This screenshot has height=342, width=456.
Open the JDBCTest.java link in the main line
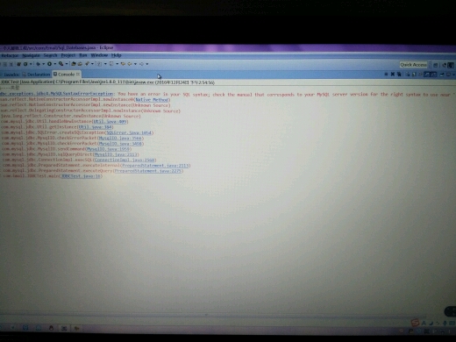[x=81, y=176]
